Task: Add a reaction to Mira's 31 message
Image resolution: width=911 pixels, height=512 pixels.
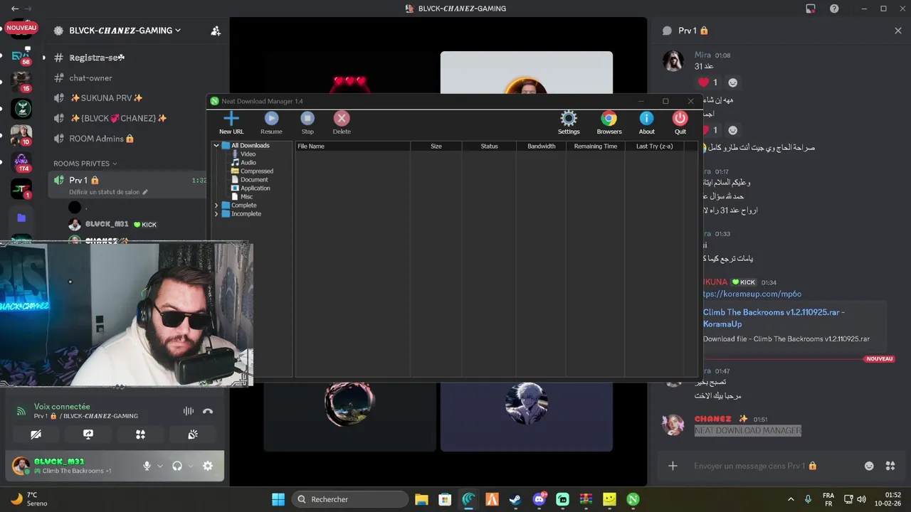Action: (733, 82)
